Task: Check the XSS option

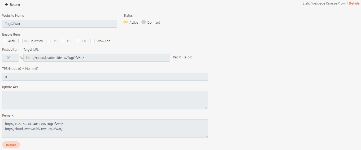Action: [63, 41]
